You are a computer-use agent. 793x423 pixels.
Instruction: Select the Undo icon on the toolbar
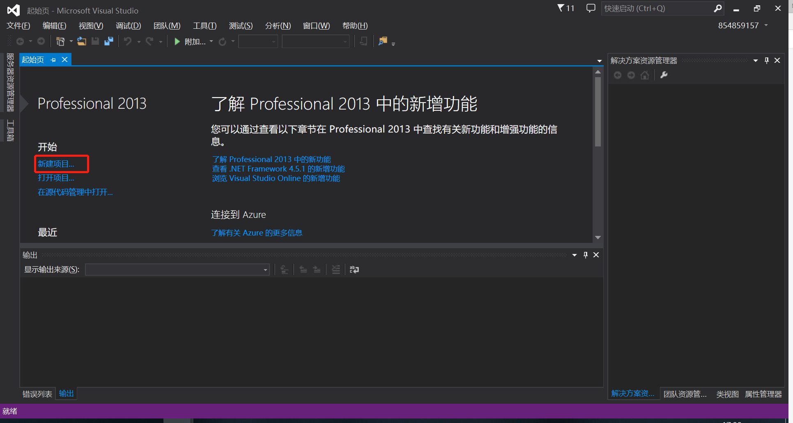click(x=128, y=41)
